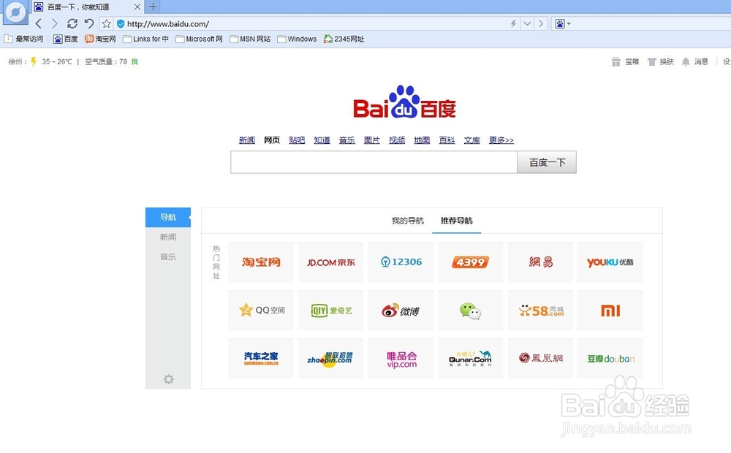Open the QQ空间 tile

261,311
